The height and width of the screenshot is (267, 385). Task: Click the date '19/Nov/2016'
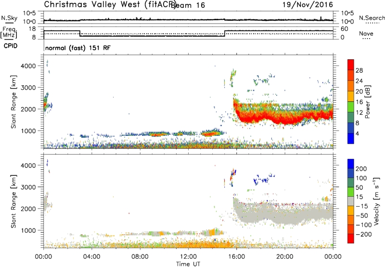coord(308,4)
